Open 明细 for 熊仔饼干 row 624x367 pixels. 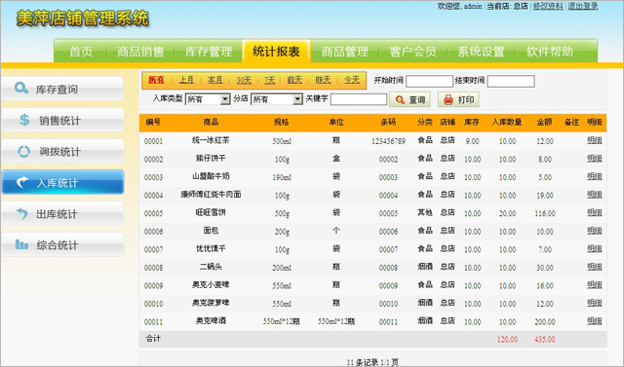[x=594, y=158]
